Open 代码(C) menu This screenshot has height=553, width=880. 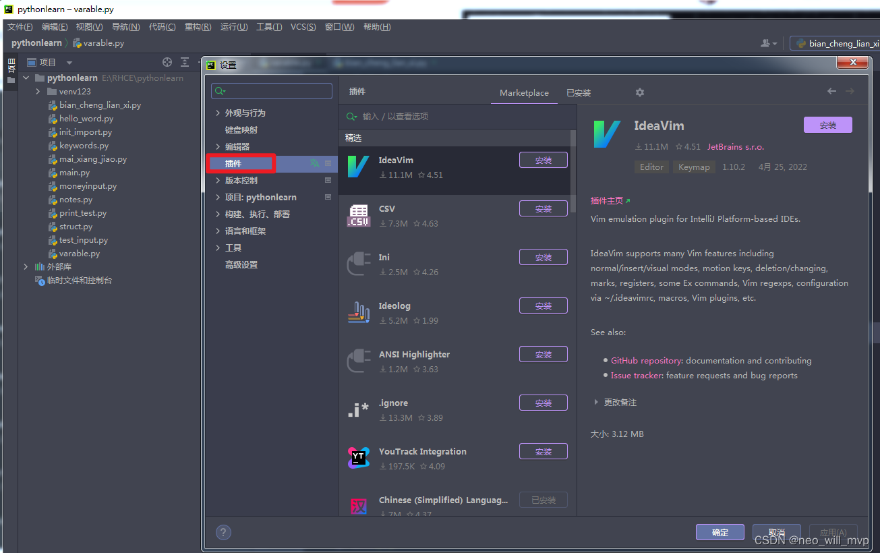coord(162,27)
